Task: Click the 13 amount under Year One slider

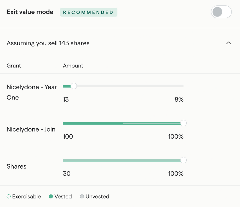Action: tap(66, 99)
